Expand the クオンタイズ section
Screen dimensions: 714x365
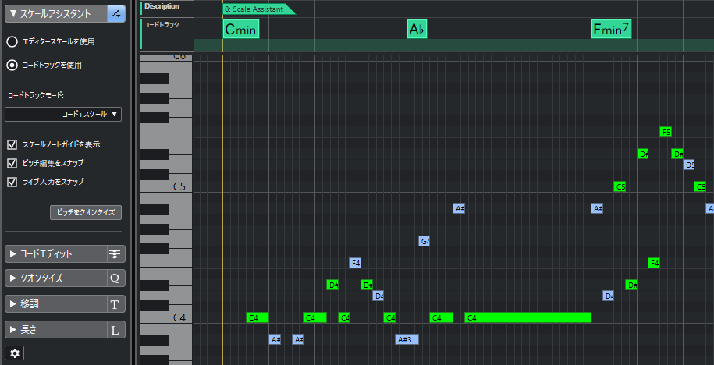tap(56, 278)
